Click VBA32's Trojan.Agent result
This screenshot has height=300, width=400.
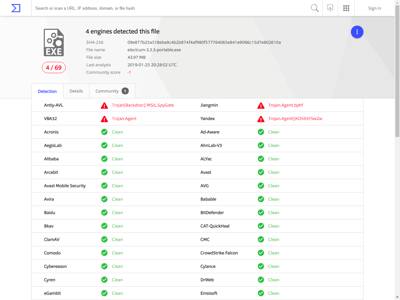click(124, 118)
